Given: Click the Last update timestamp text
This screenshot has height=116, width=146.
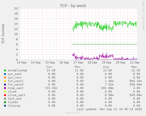Looking at the screenshot, I should point(109,109).
